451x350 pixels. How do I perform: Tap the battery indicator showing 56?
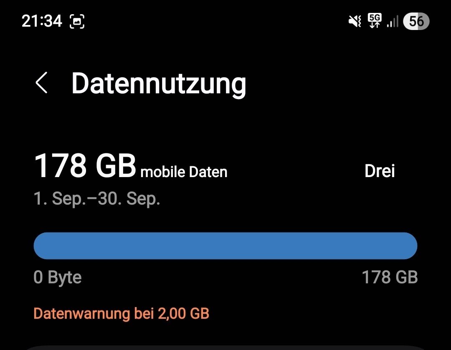point(416,21)
